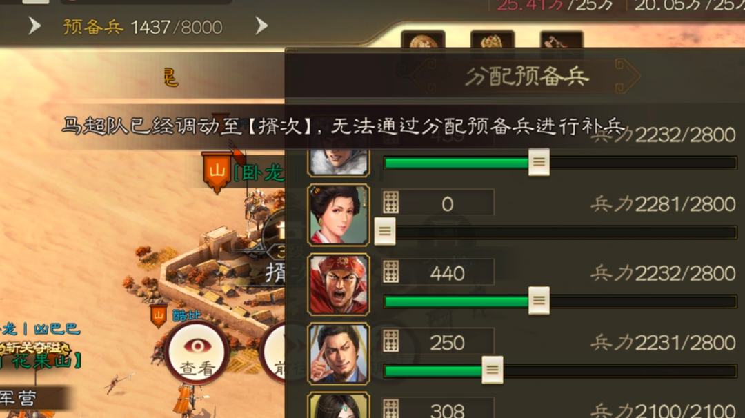
Task: Click the 前往 button on the map
Action: point(275,354)
